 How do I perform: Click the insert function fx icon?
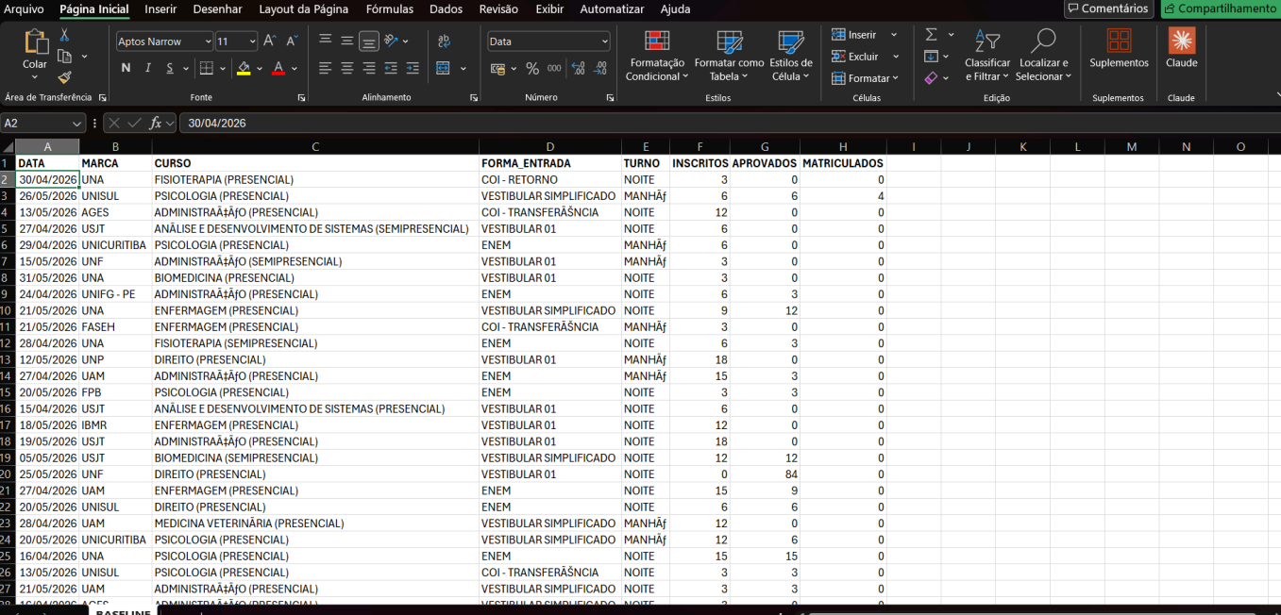click(156, 123)
